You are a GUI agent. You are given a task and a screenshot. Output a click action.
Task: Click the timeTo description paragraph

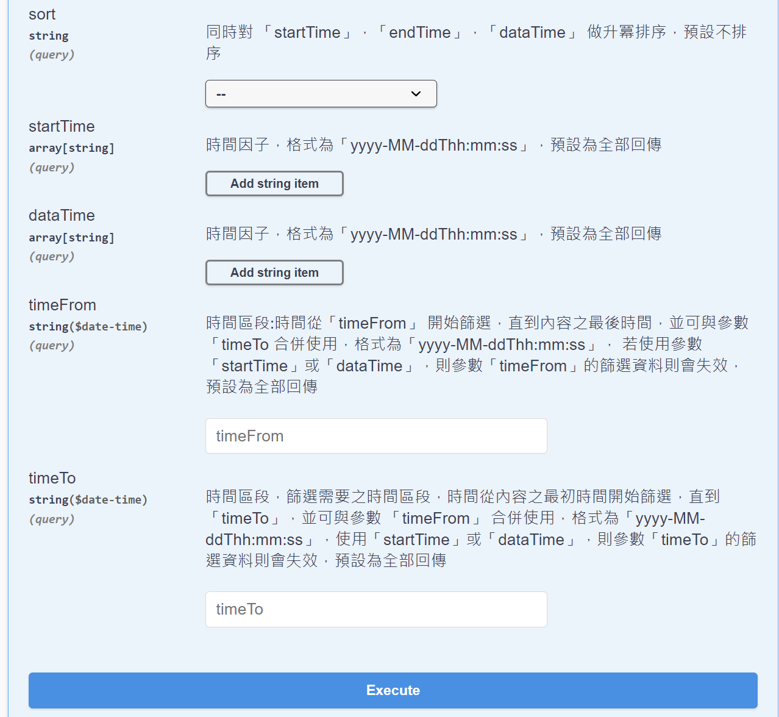(475, 528)
